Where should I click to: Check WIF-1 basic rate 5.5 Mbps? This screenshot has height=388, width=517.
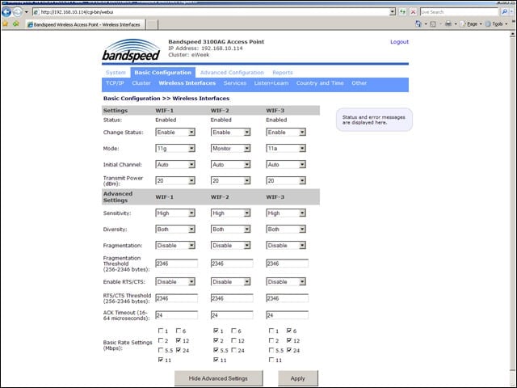(161, 350)
